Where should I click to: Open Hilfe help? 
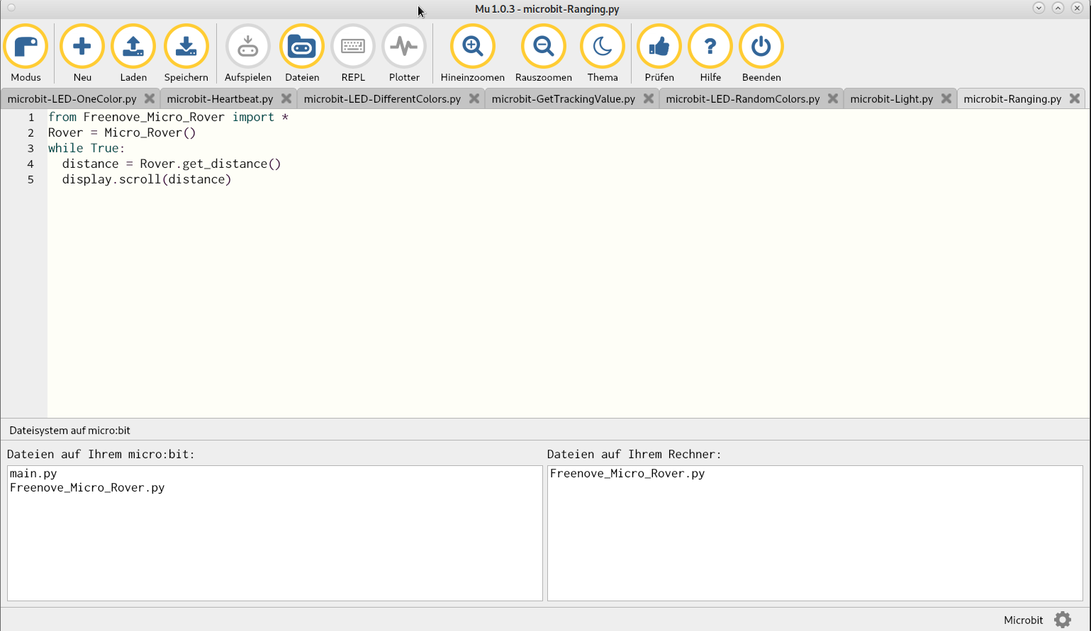tap(710, 47)
